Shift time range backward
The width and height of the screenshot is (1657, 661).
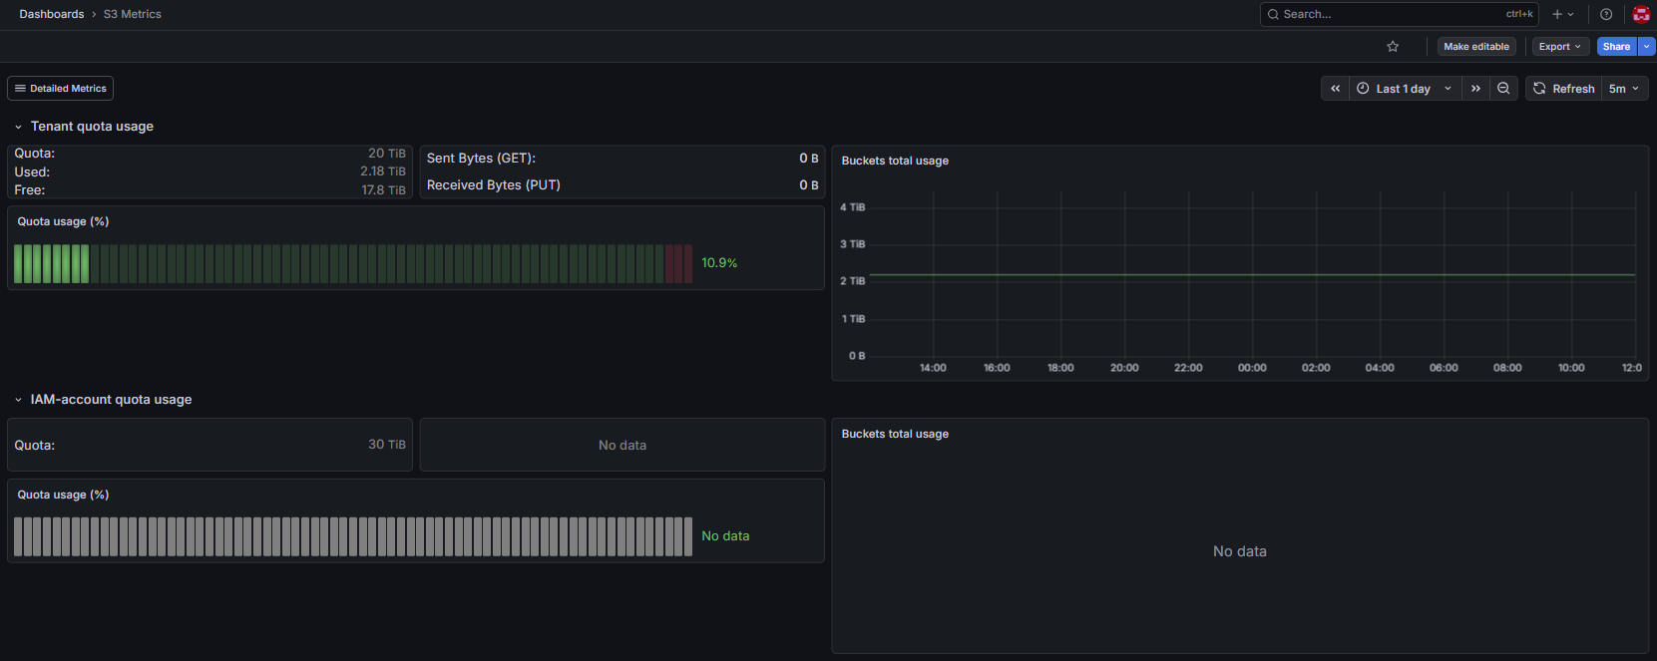tap(1335, 89)
